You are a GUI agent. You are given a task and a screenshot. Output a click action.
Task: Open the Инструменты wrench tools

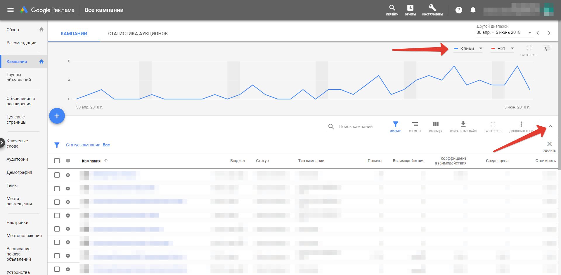pos(432,10)
